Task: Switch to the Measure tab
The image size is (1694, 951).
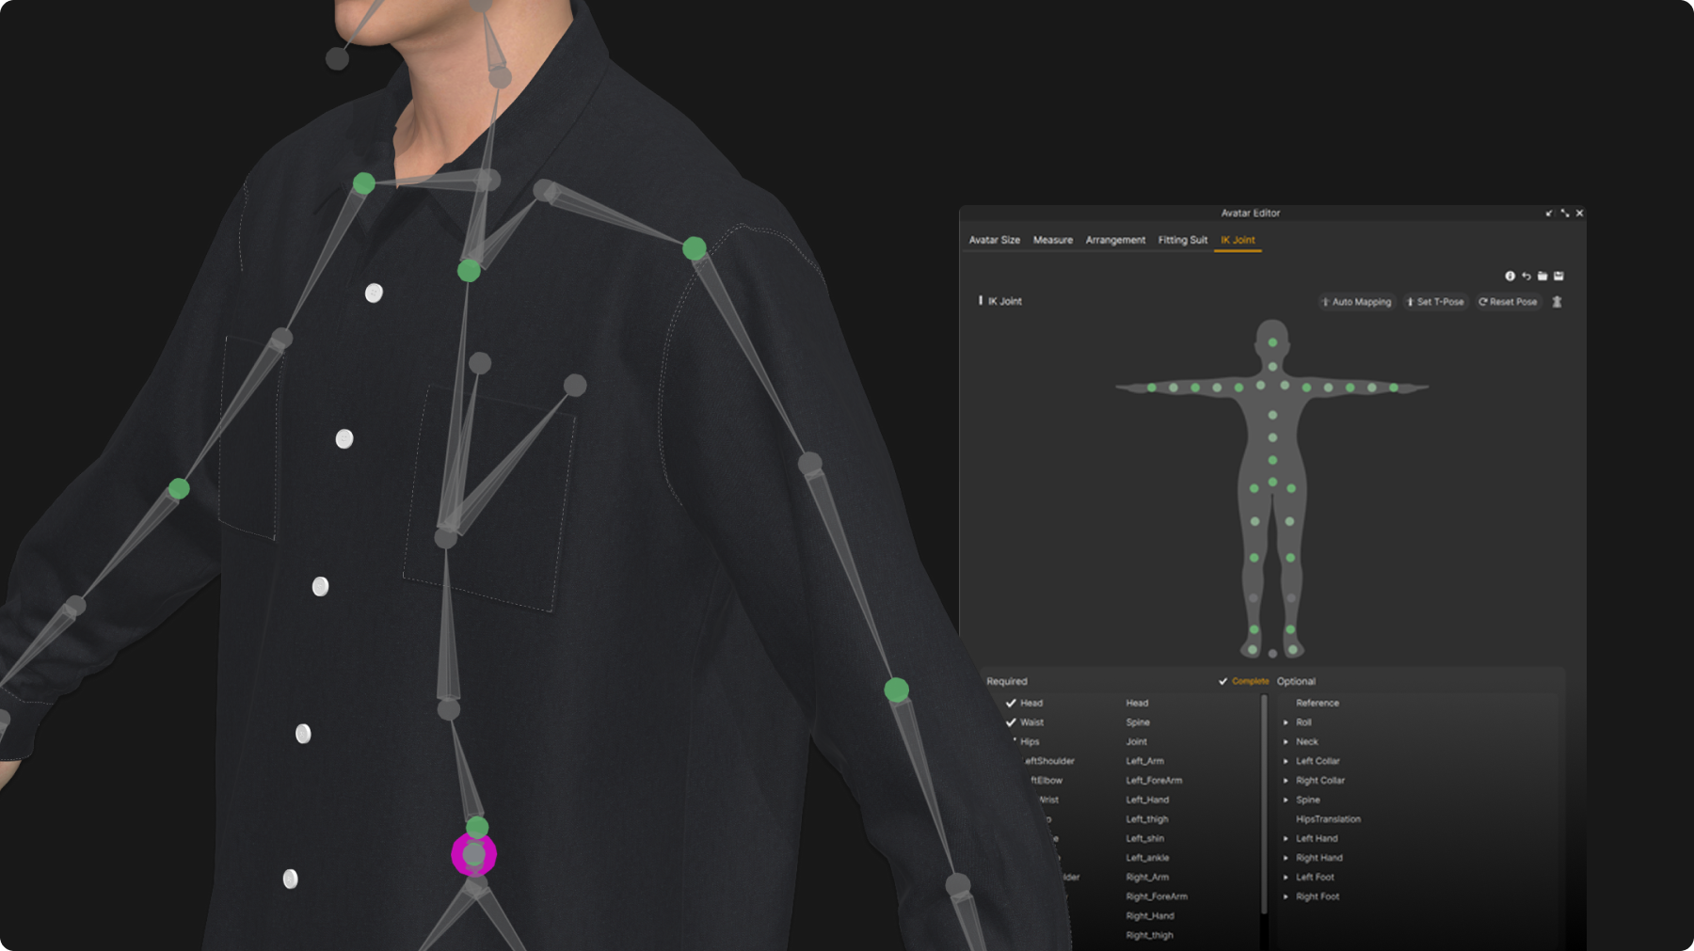Action: 1052,240
